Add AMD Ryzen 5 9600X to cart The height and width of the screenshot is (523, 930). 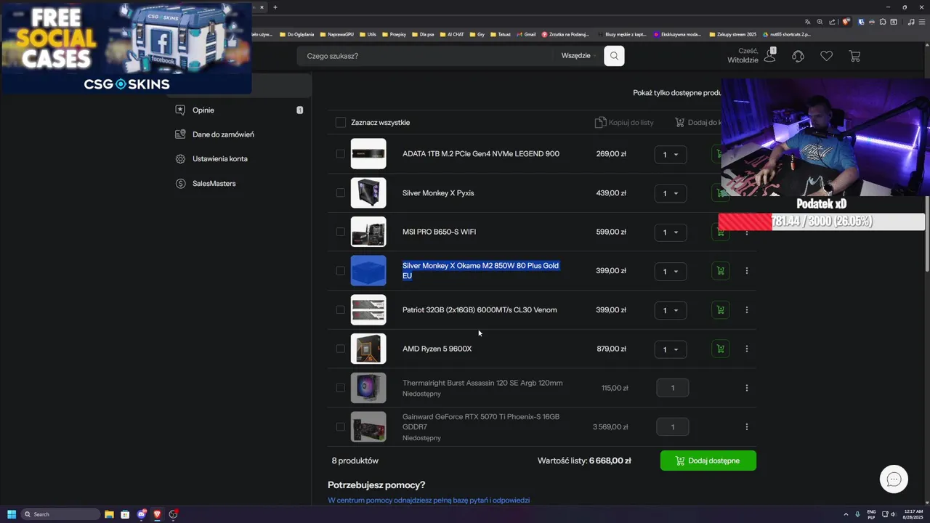click(x=720, y=349)
